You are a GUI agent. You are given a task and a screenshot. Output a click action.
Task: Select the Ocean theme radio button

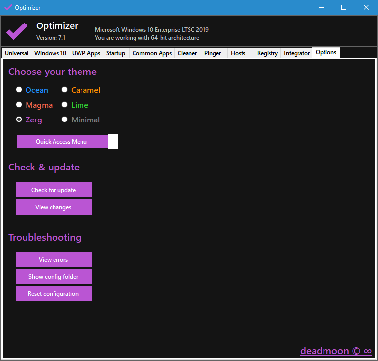point(19,90)
